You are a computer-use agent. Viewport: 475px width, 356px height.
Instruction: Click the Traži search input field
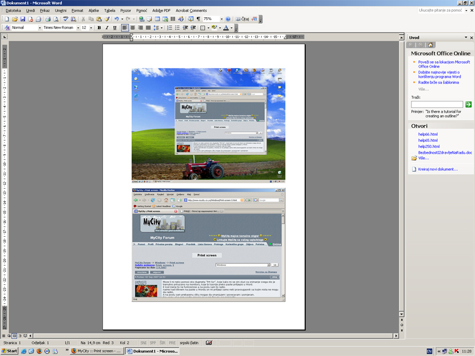coord(436,104)
